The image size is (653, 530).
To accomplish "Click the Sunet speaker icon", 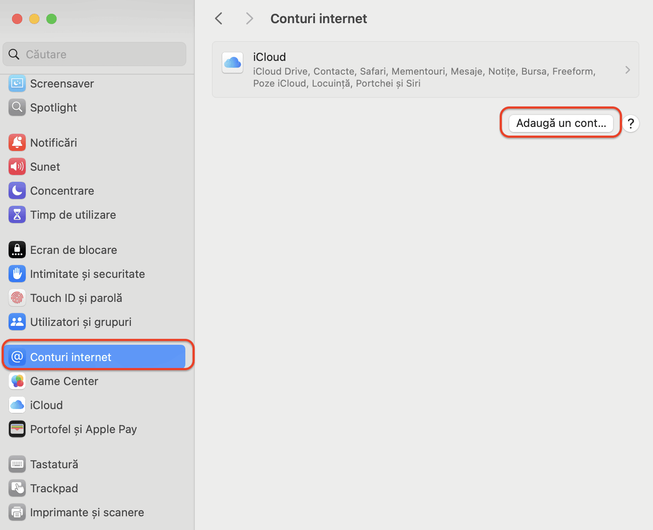I will (17, 167).
